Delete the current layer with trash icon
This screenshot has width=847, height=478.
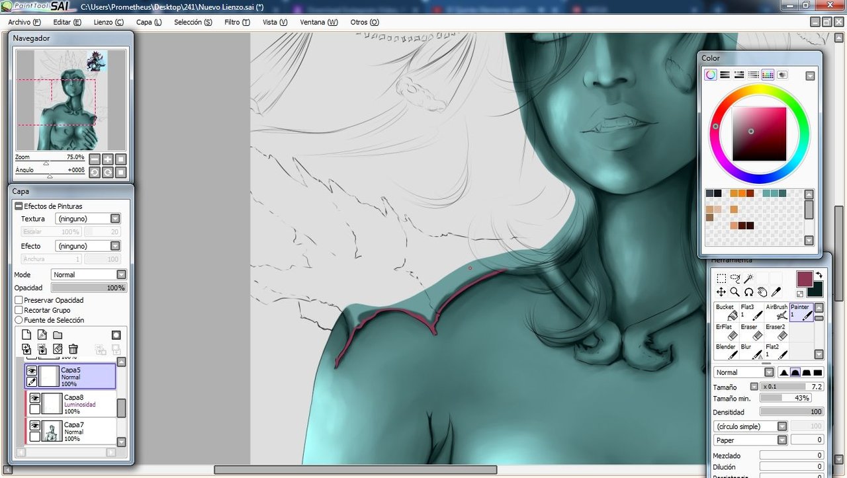click(x=73, y=349)
